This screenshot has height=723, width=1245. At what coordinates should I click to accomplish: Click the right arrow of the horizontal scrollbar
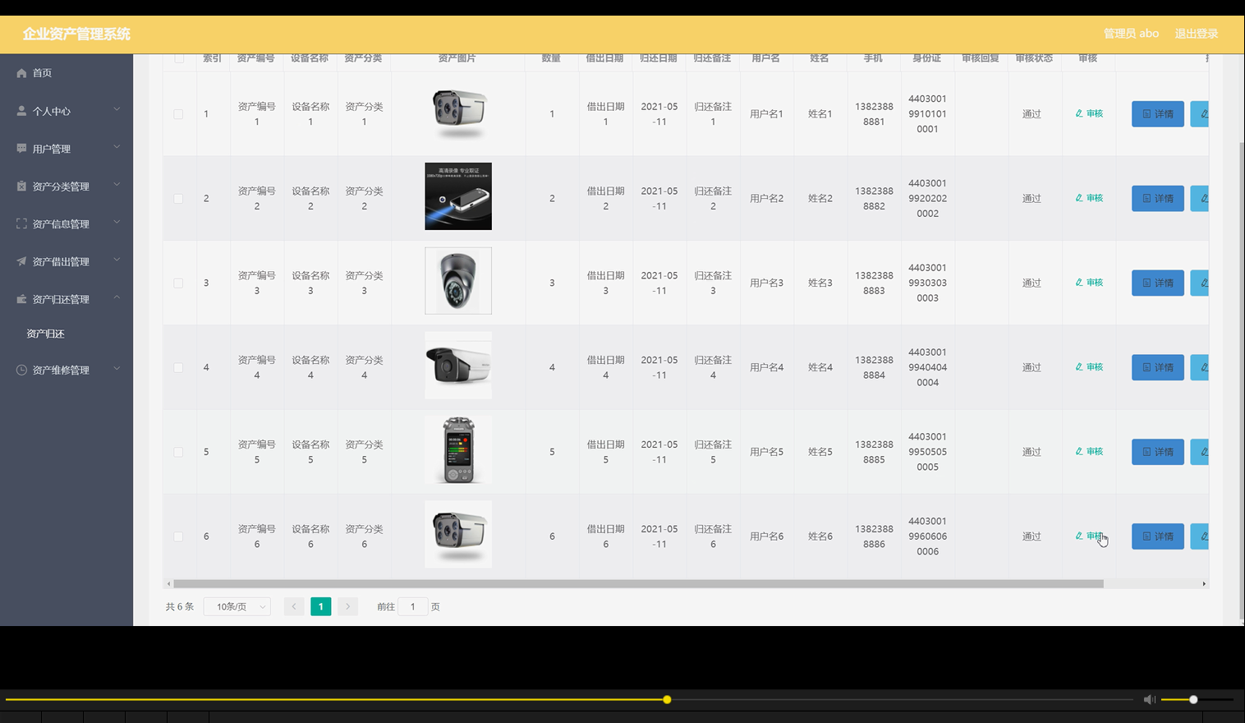click(x=1204, y=584)
